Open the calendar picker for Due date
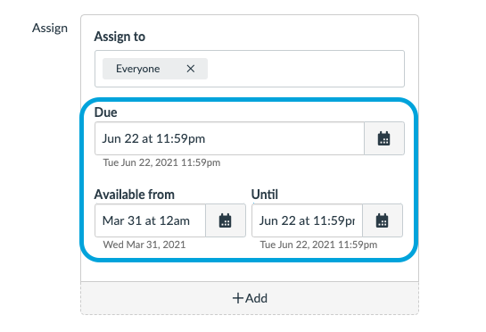The width and height of the screenshot is (486, 332). (384, 138)
